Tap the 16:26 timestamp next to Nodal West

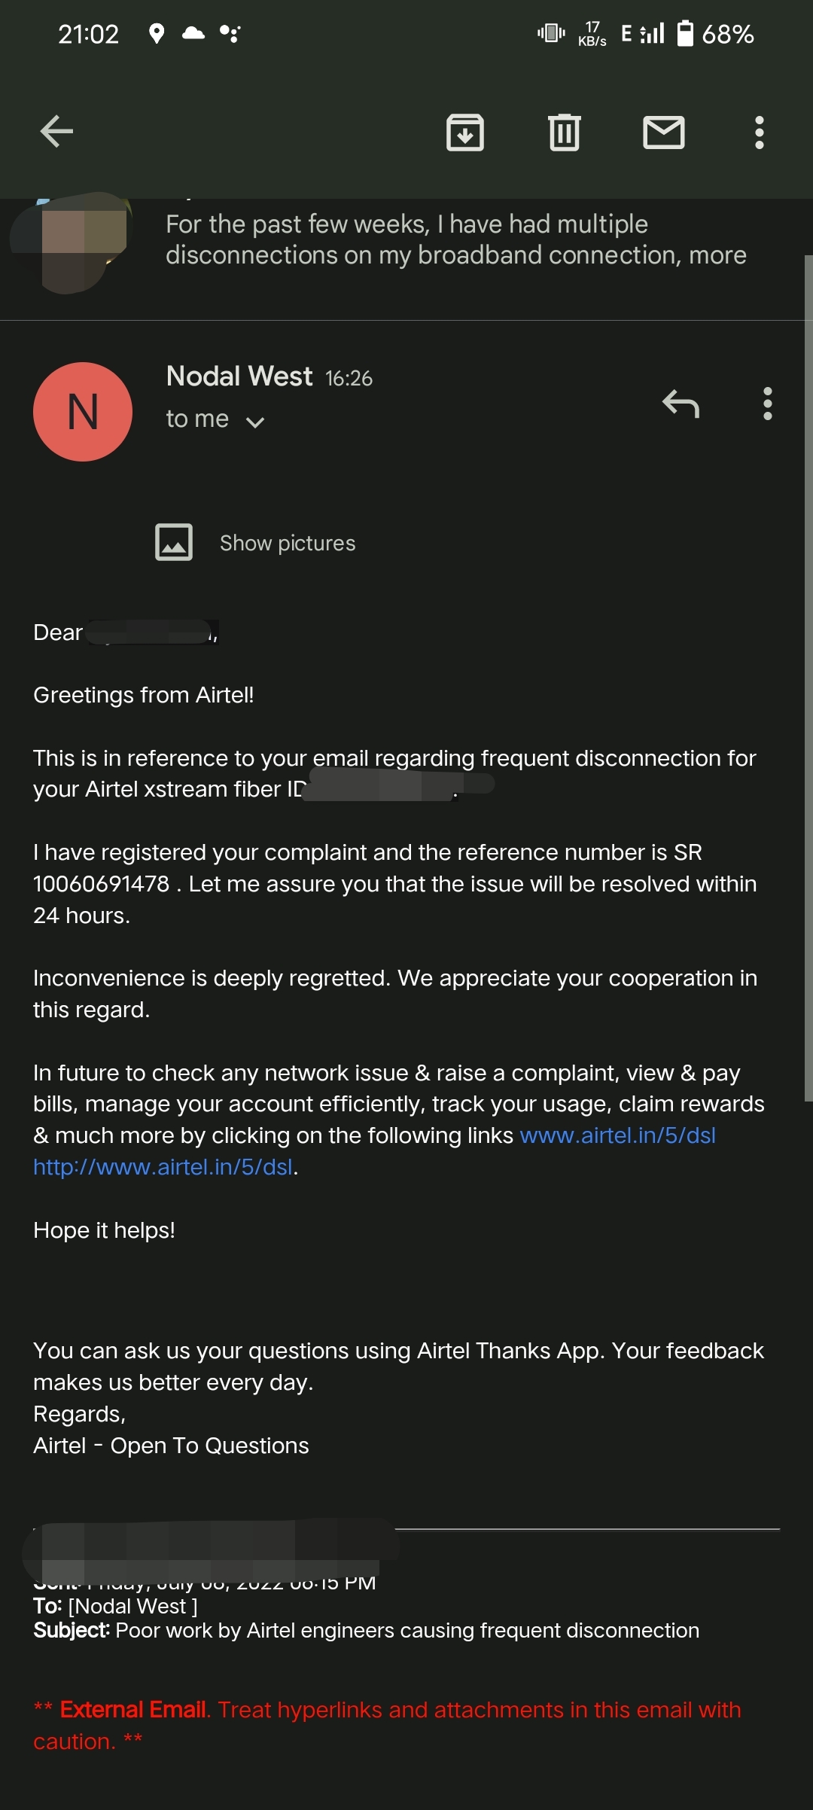pyautogui.click(x=349, y=377)
